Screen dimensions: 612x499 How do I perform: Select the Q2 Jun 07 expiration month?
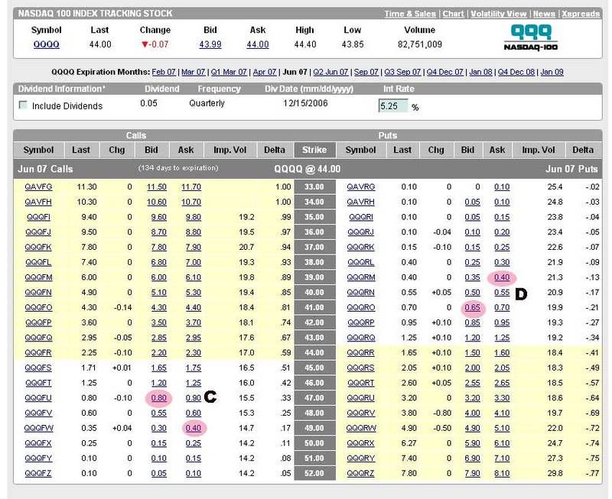click(330, 72)
